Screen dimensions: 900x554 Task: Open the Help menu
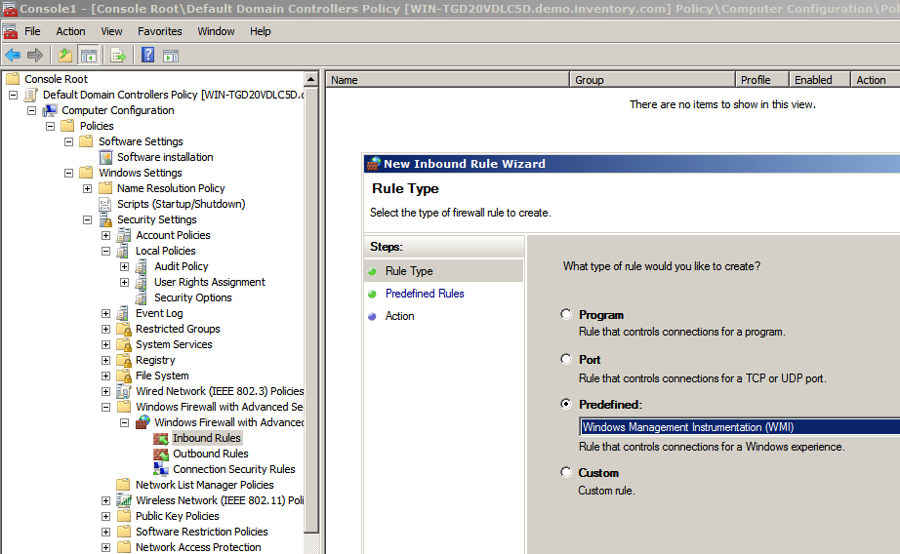[260, 31]
